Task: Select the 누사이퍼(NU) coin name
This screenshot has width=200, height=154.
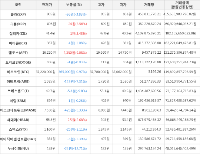Action: pyautogui.click(x=18, y=148)
